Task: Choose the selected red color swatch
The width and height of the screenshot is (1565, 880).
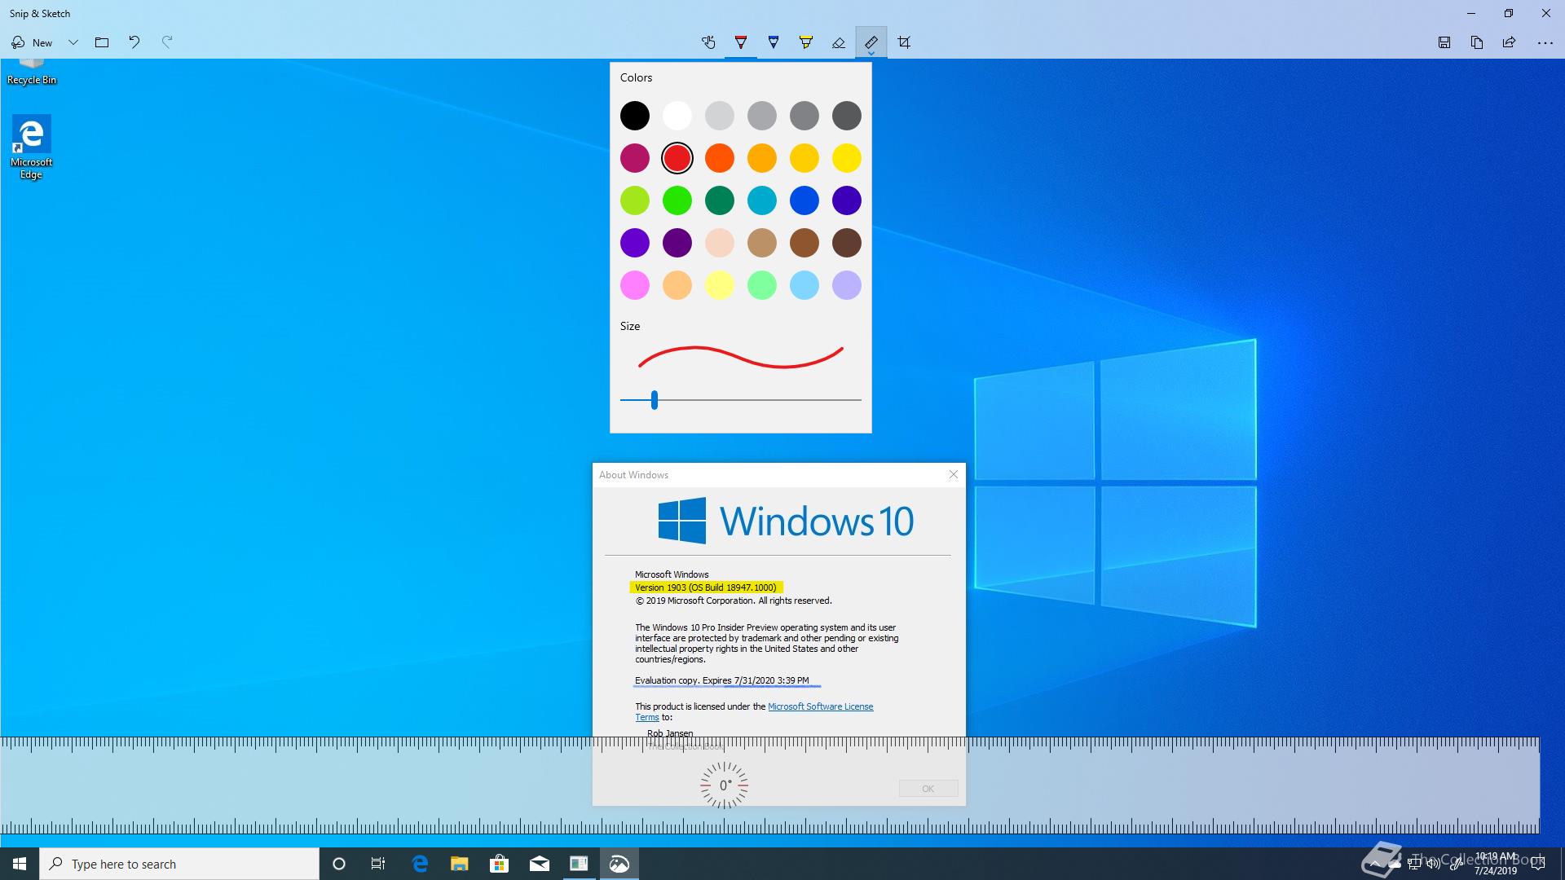Action: pyautogui.click(x=677, y=158)
